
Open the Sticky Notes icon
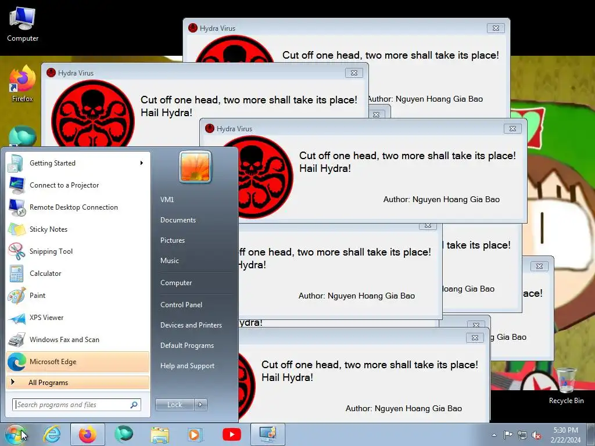17,229
